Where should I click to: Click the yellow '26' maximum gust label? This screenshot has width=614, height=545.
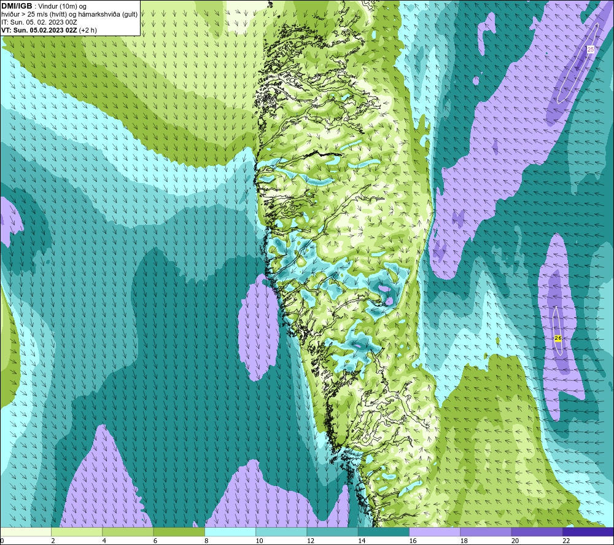tap(558, 338)
